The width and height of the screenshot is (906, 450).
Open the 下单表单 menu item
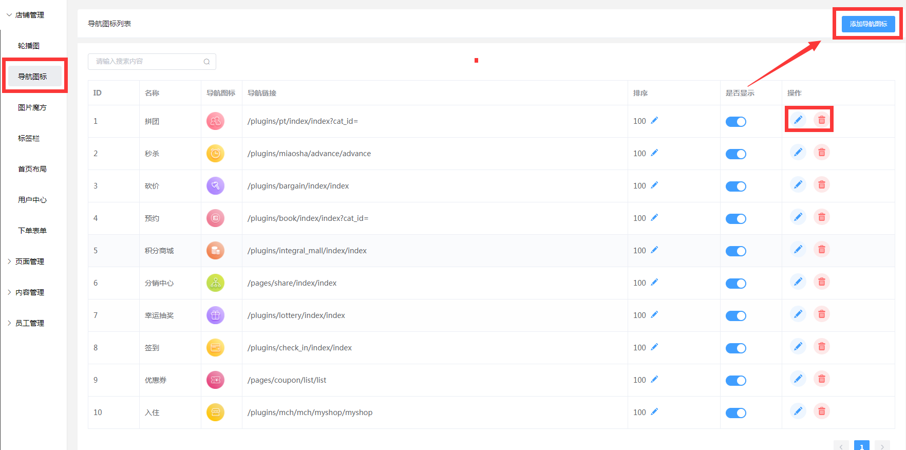click(x=32, y=231)
